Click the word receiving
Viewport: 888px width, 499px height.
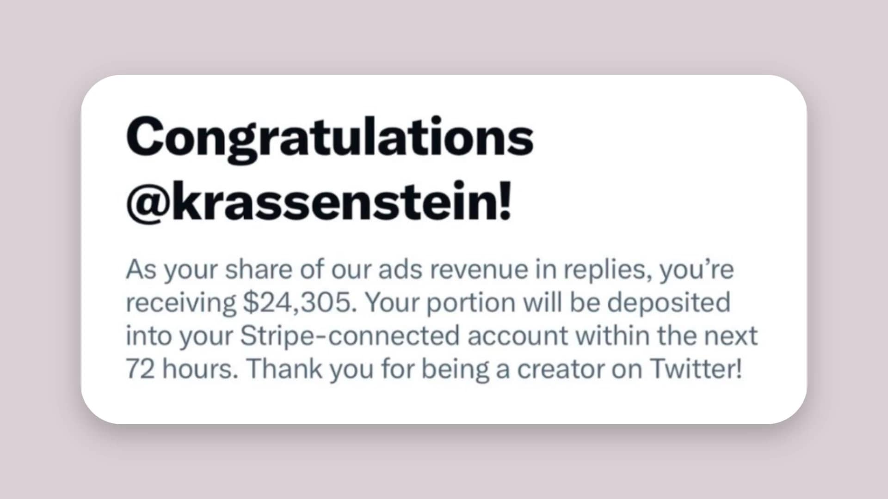pos(181,303)
